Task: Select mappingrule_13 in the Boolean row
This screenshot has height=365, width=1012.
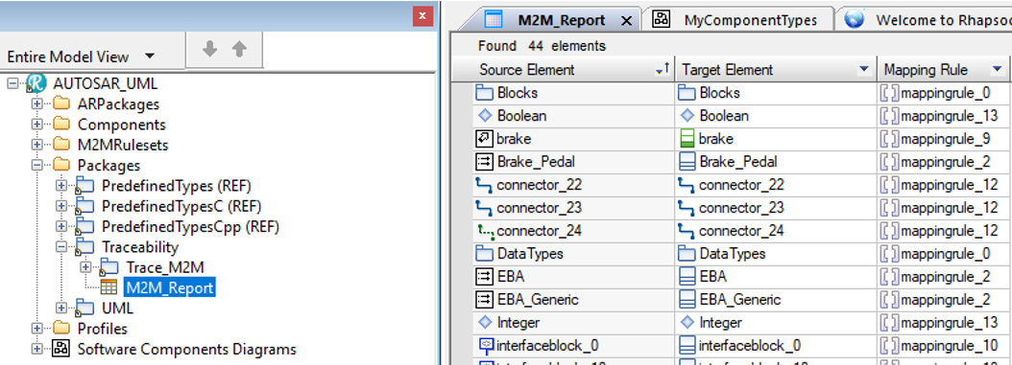Action: tap(944, 116)
